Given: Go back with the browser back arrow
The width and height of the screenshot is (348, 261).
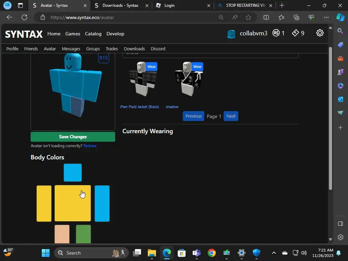Looking at the screenshot, I should (10, 17).
